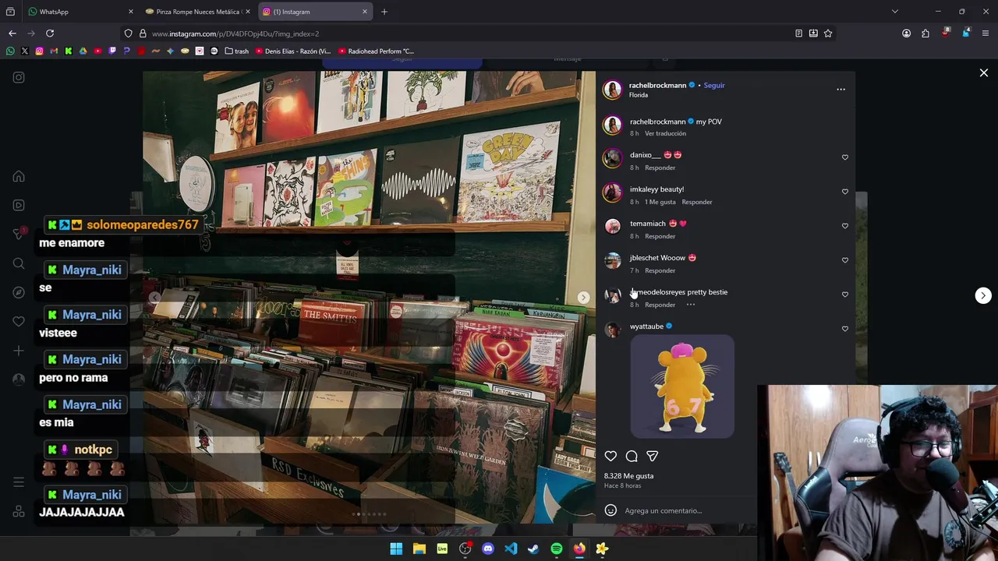This screenshot has height=561, width=998.
Task: Go to next post with right arrow
Action: pyautogui.click(x=983, y=295)
